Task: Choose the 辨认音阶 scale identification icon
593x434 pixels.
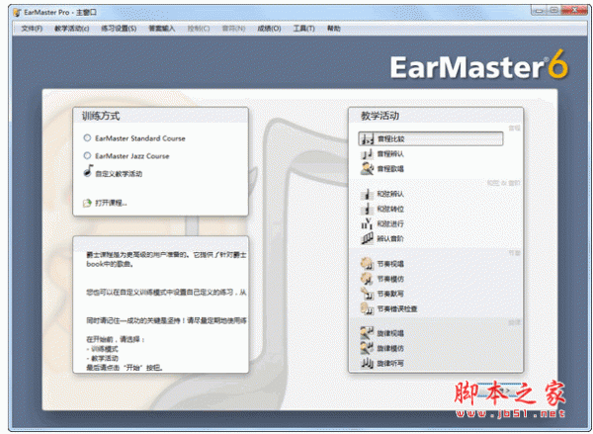Action: pyautogui.click(x=367, y=239)
